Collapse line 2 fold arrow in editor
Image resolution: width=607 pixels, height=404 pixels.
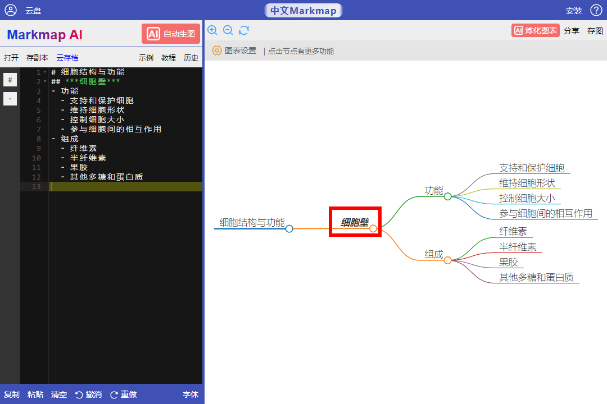click(x=45, y=81)
